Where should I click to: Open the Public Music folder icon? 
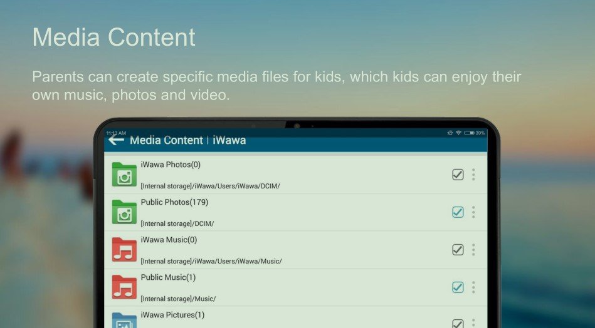124,287
